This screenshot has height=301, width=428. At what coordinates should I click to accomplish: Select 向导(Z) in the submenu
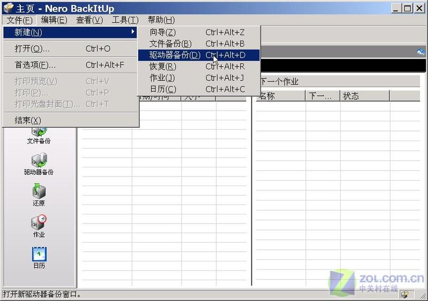(x=198, y=32)
